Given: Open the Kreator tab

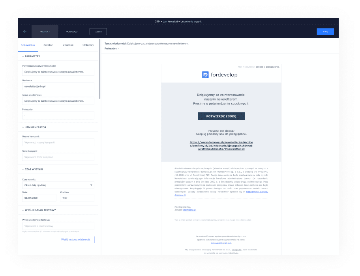Looking at the screenshot, I should (48, 45).
